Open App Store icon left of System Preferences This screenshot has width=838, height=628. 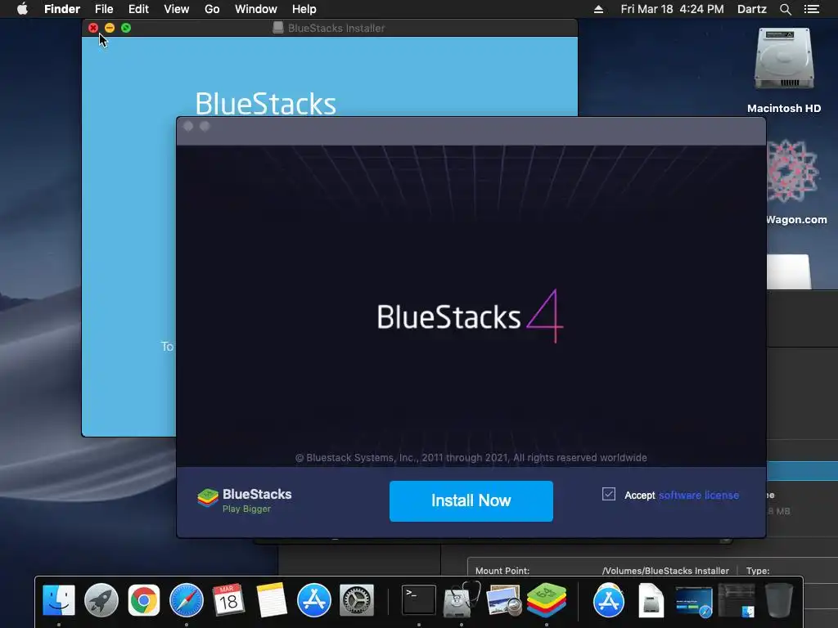tap(314, 600)
